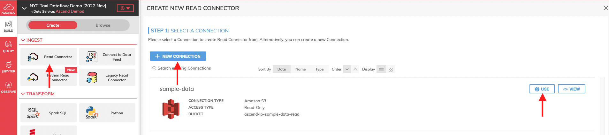Click the search magnifier icon
Image resolution: width=609 pixels, height=135 pixels.
154,68
